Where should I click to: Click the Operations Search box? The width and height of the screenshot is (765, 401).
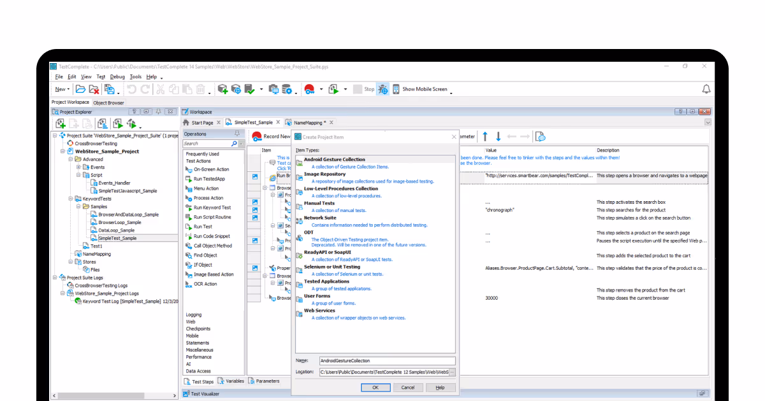tap(207, 144)
